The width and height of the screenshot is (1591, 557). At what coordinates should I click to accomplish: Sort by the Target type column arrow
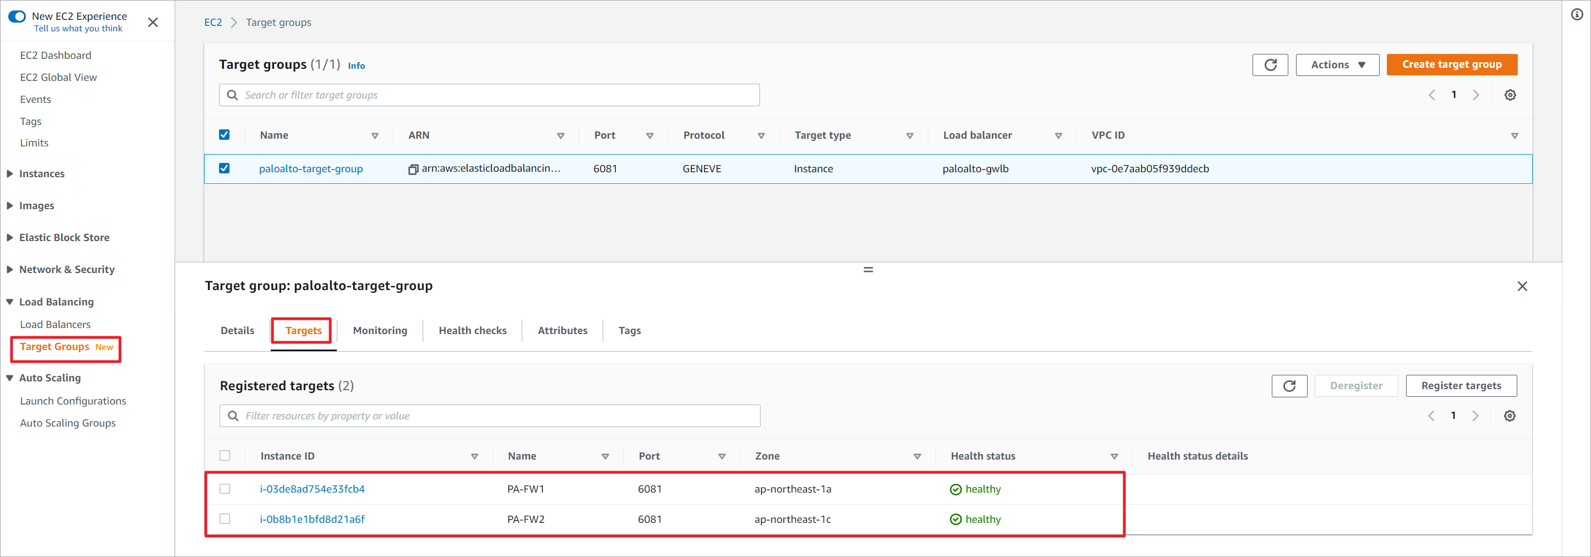(910, 136)
